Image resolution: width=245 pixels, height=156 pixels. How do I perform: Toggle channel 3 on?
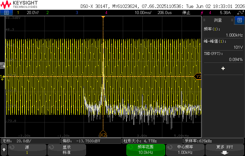coord(77,12)
